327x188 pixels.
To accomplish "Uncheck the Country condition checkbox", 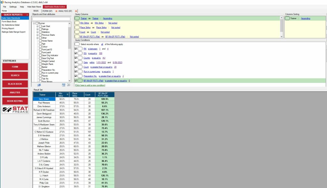I will coord(76,58).
